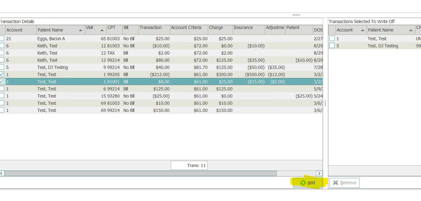Select the Test, Test checkbox in the write-off list
Viewport: 421px width, 201px height.
pyautogui.click(x=332, y=39)
